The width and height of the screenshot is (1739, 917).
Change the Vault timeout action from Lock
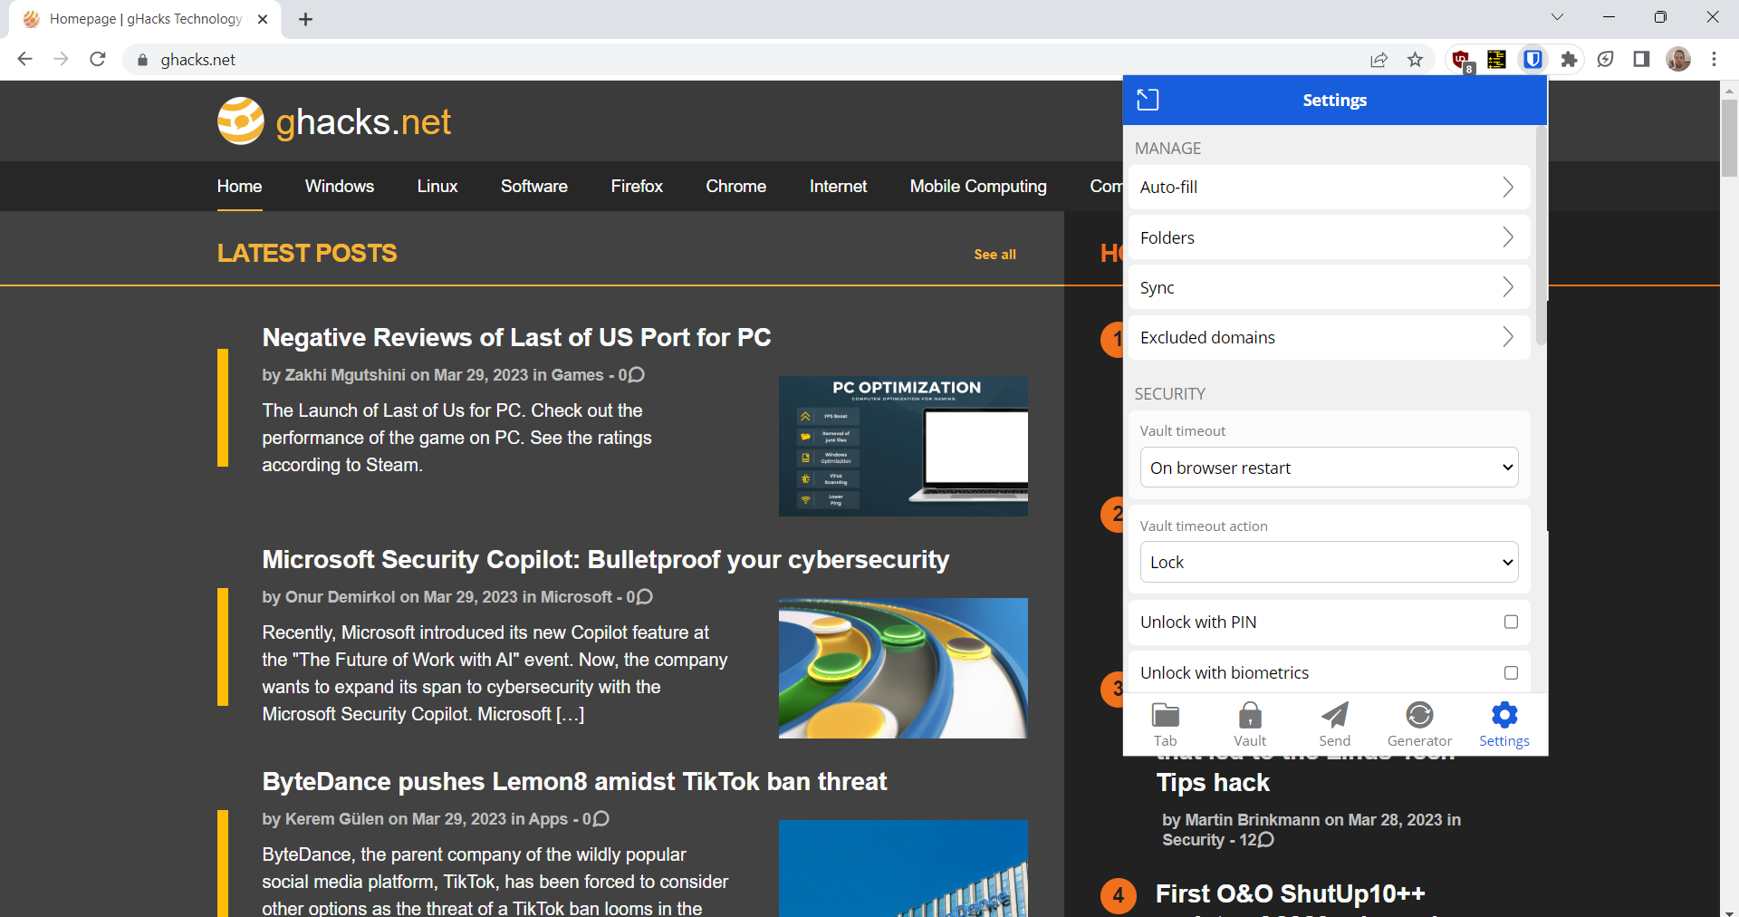pyautogui.click(x=1329, y=562)
